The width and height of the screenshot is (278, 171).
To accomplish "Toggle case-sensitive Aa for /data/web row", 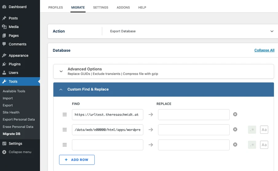I will coord(264,130).
